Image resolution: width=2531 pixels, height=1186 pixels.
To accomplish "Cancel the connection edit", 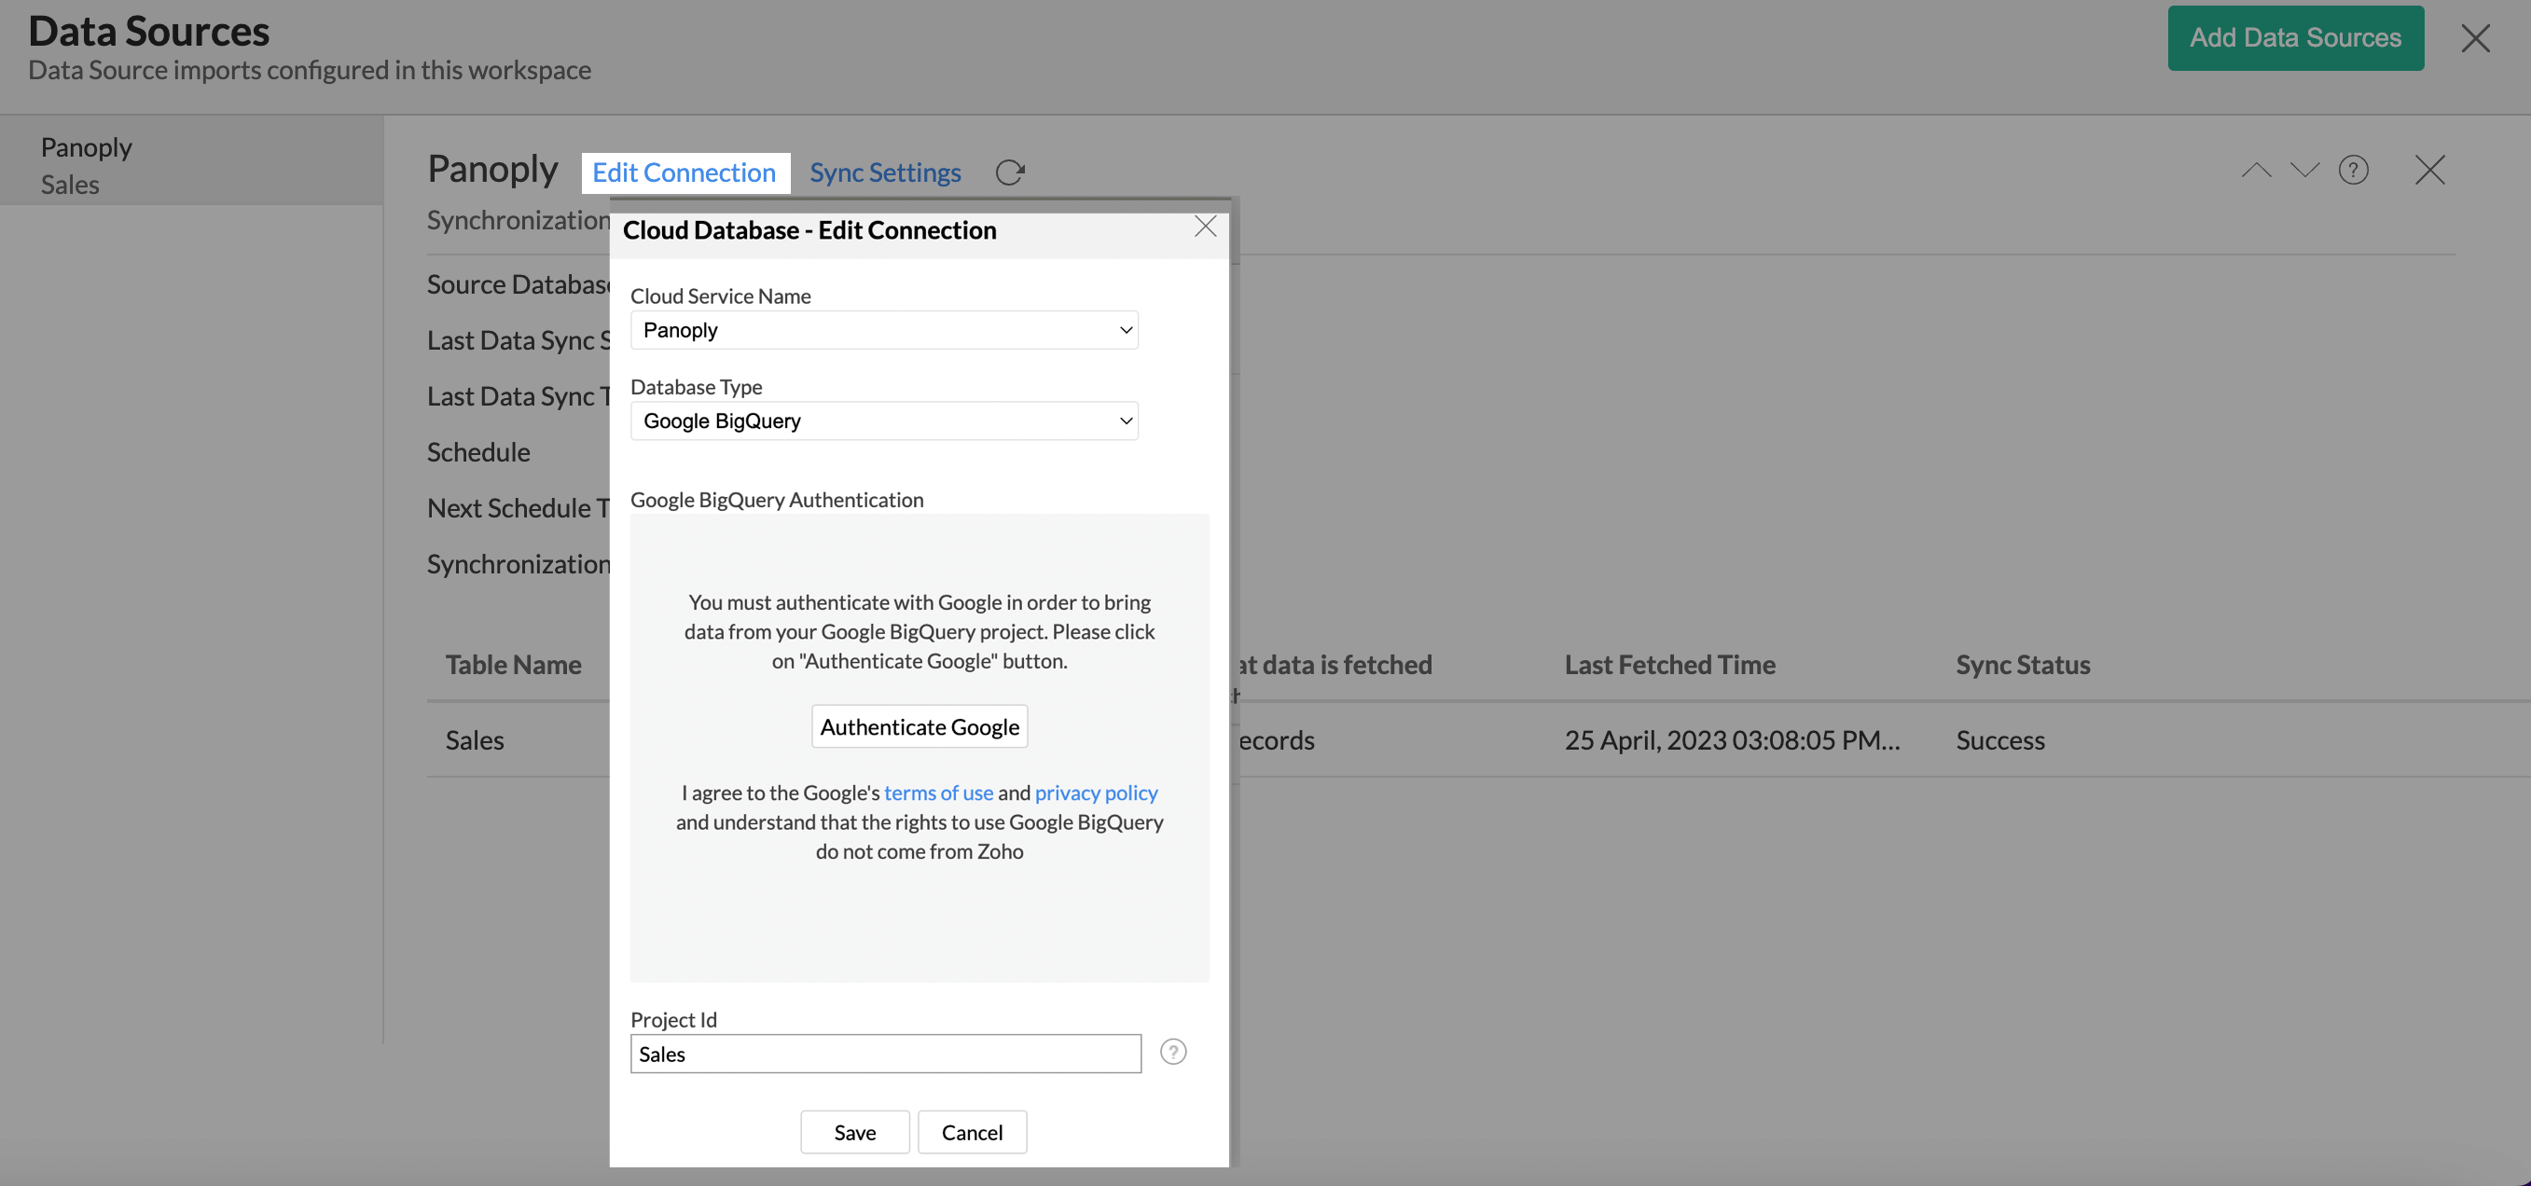I will pyautogui.click(x=972, y=1131).
